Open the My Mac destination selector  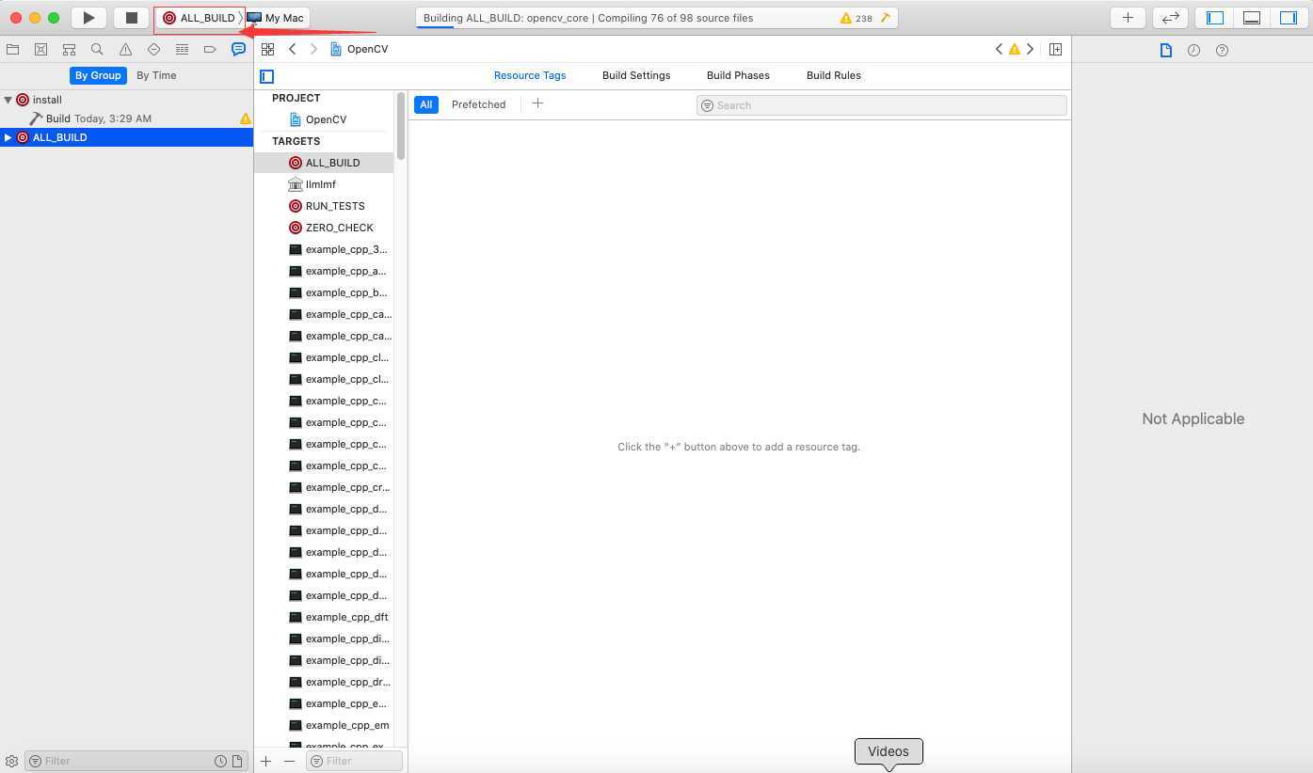click(276, 18)
